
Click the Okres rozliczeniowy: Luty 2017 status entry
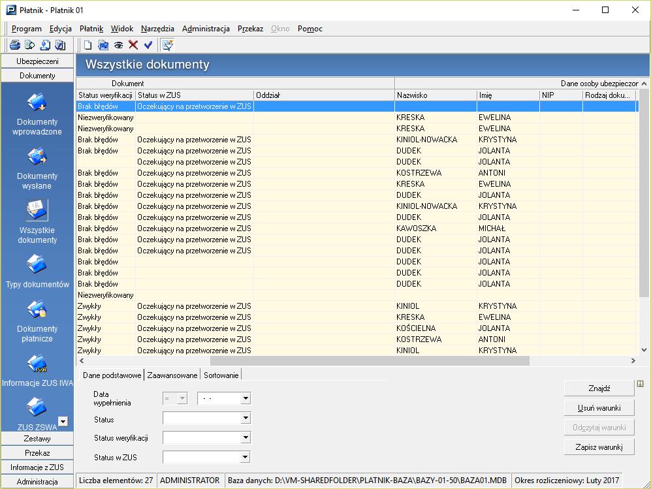(567, 481)
